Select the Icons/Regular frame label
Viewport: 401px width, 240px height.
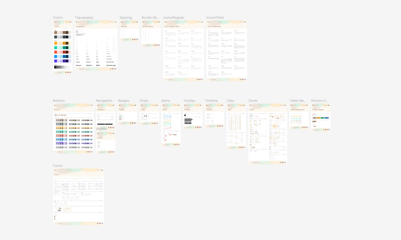pyautogui.click(x=174, y=17)
